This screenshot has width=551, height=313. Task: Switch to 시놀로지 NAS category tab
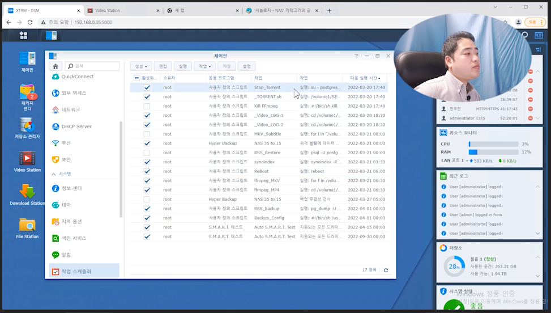(282, 11)
